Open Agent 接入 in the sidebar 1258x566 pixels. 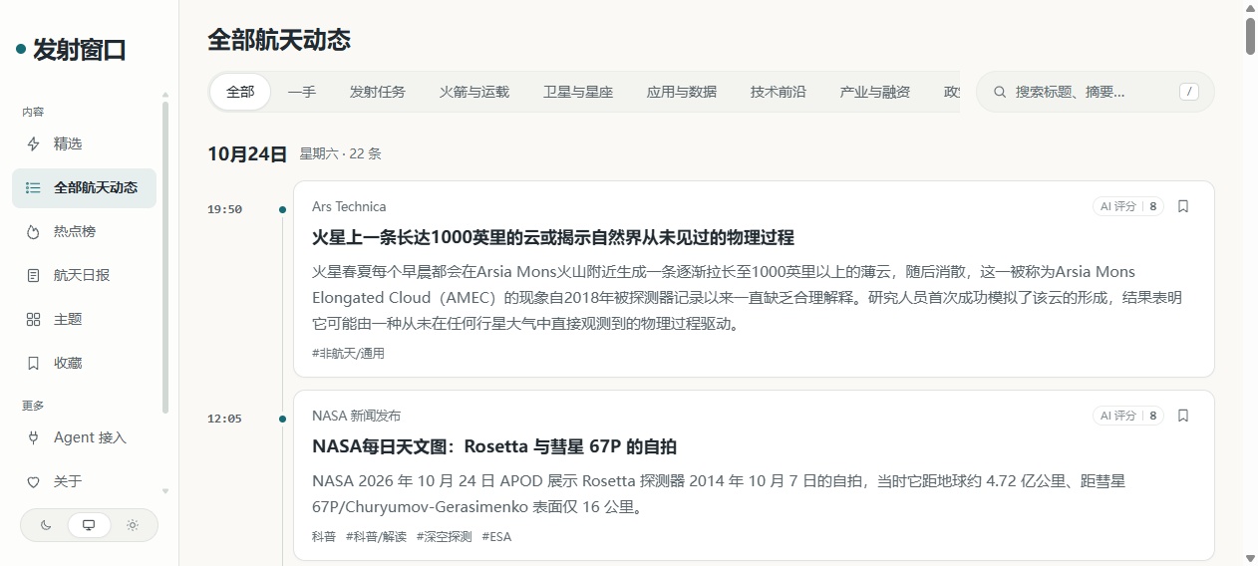click(x=85, y=437)
